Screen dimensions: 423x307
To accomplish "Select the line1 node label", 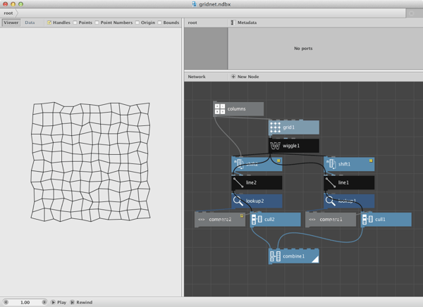I will [343, 182].
